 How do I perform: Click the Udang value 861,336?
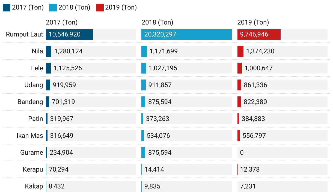255,85
